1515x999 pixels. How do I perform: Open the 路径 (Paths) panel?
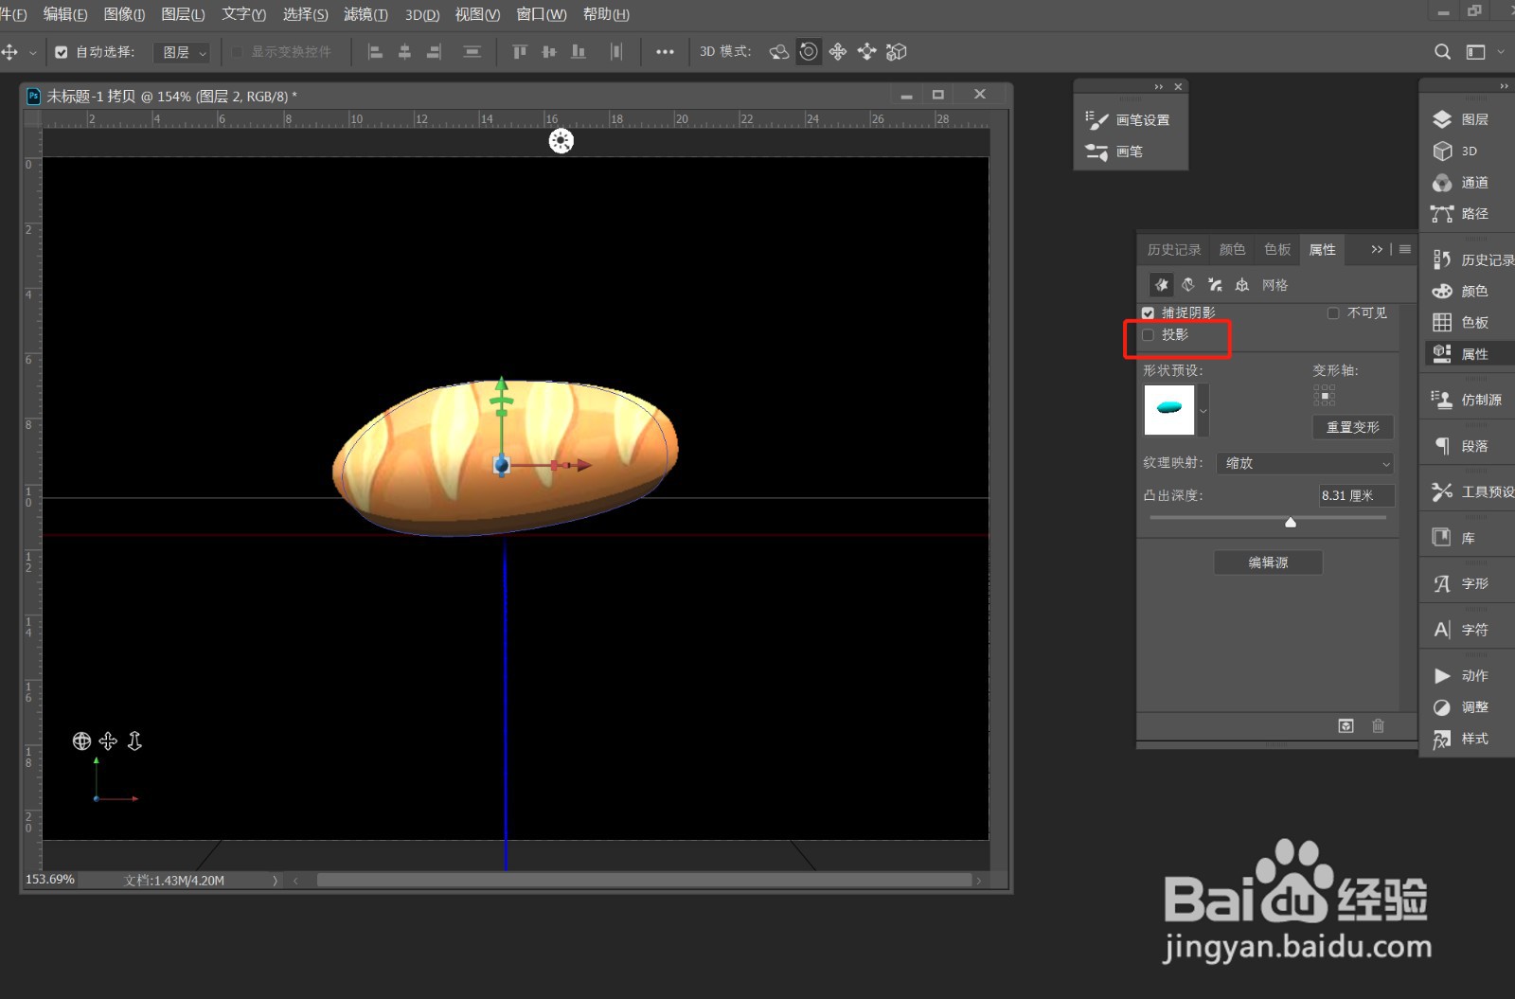[1442, 214]
